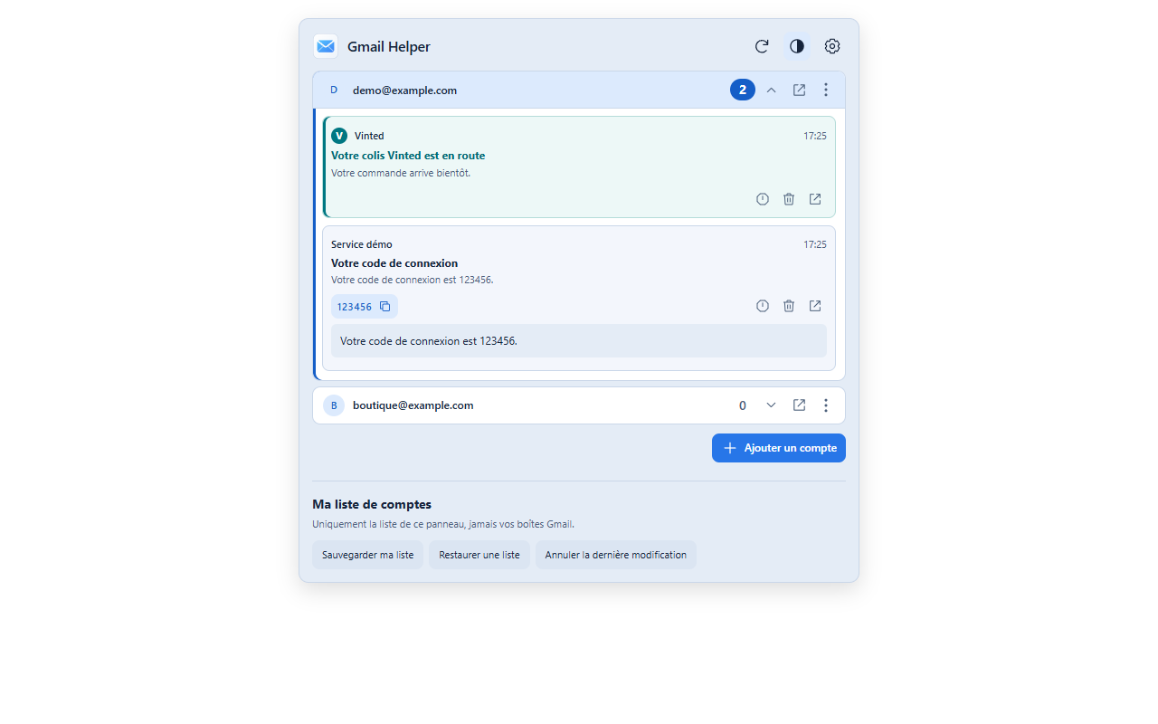Click the unread count badge 2
1158x724 pixels.
(743, 90)
